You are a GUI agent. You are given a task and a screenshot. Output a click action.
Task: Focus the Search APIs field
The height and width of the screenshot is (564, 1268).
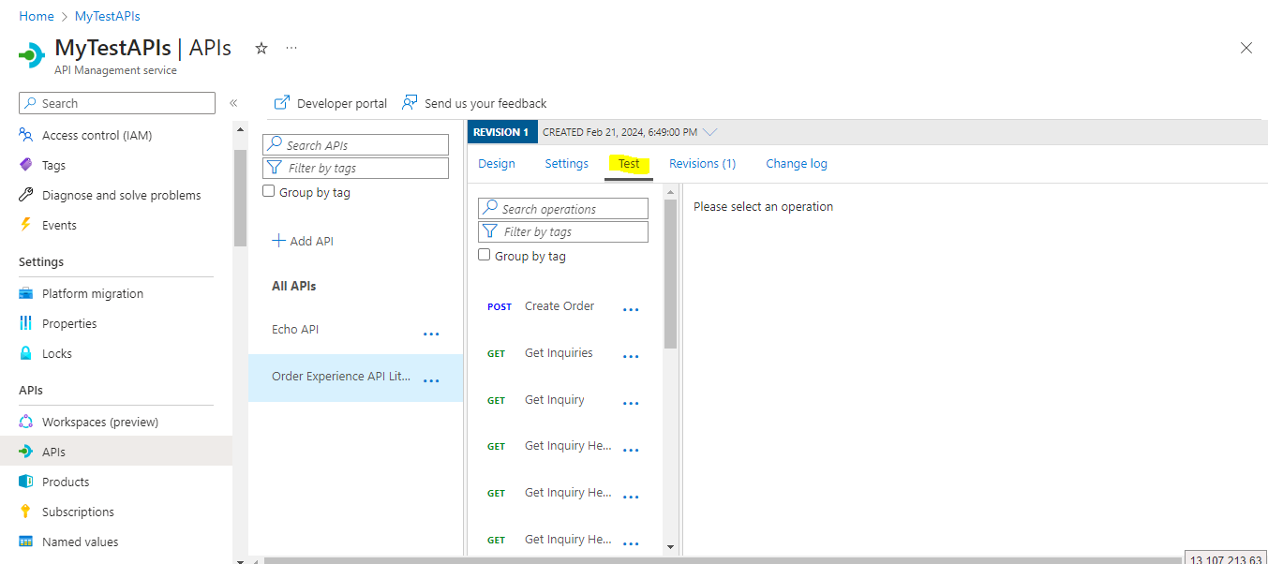355,145
